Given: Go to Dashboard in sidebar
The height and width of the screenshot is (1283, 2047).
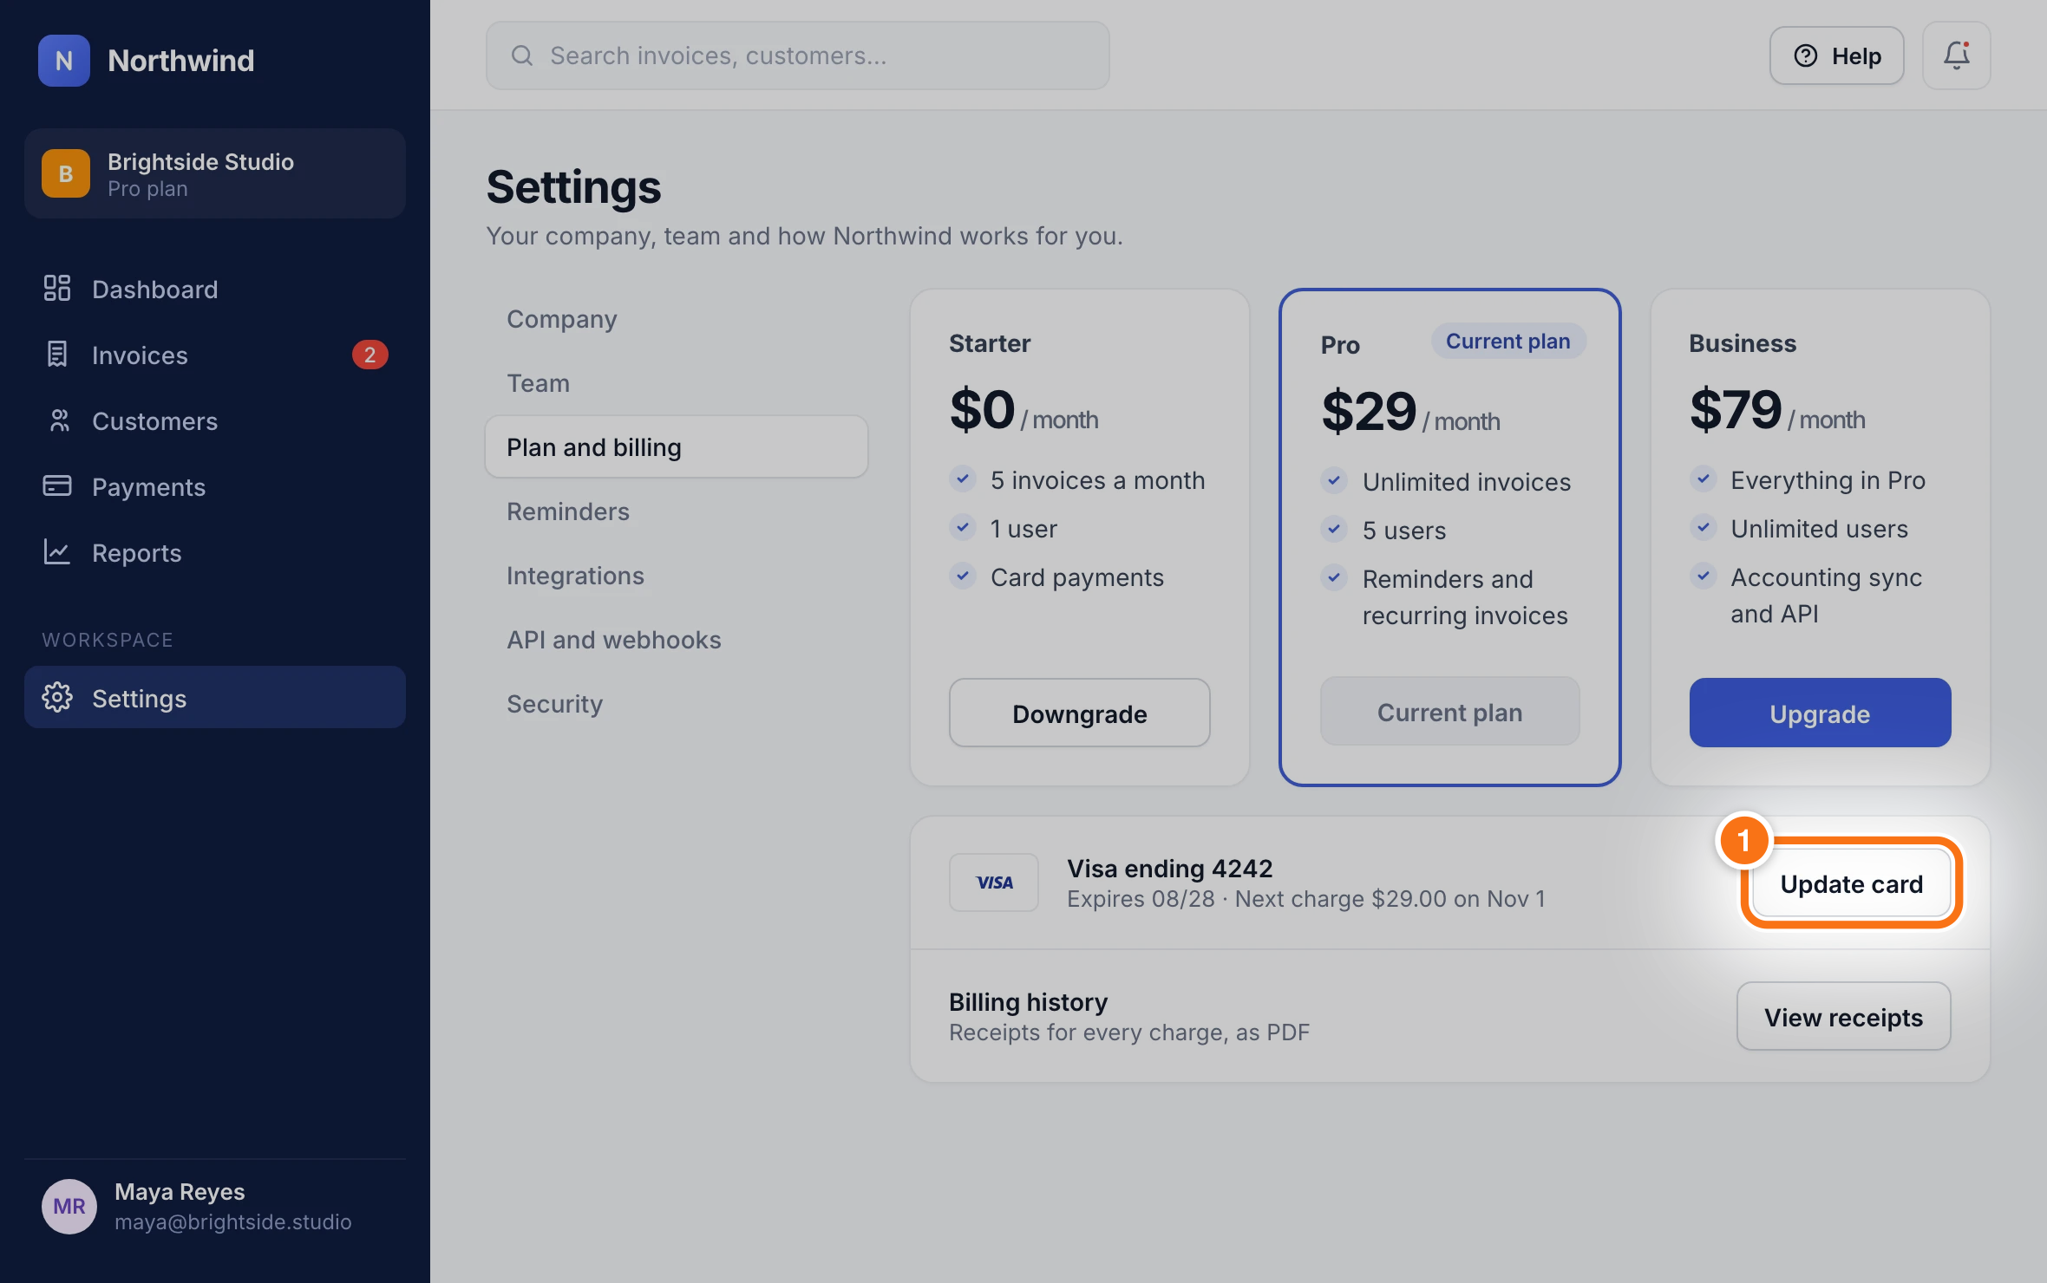Looking at the screenshot, I should click(215, 289).
